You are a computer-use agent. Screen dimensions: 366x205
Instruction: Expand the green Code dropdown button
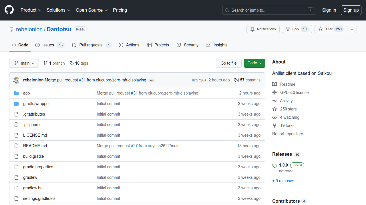[x=254, y=63]
